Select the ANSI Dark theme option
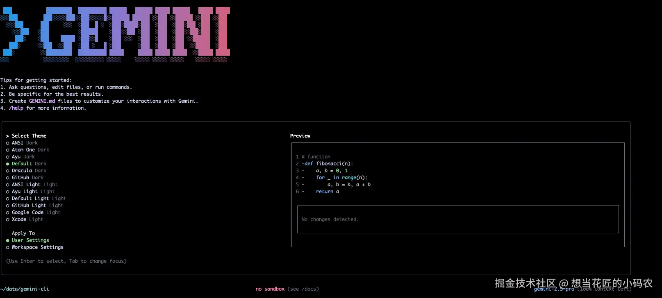The height and width of the screenshot is (298, 662). 24,143
